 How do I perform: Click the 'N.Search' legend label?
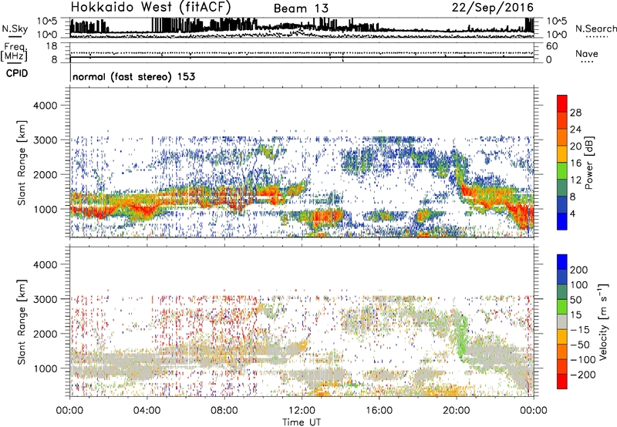point(595,29)
